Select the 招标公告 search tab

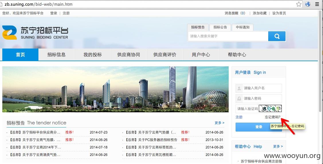coord(220,27)
